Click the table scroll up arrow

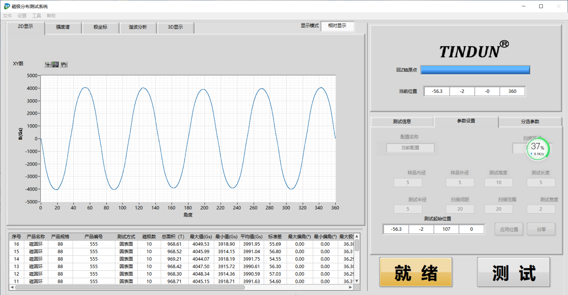[357, 236]
